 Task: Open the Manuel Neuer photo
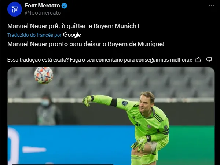coord(111,116)
